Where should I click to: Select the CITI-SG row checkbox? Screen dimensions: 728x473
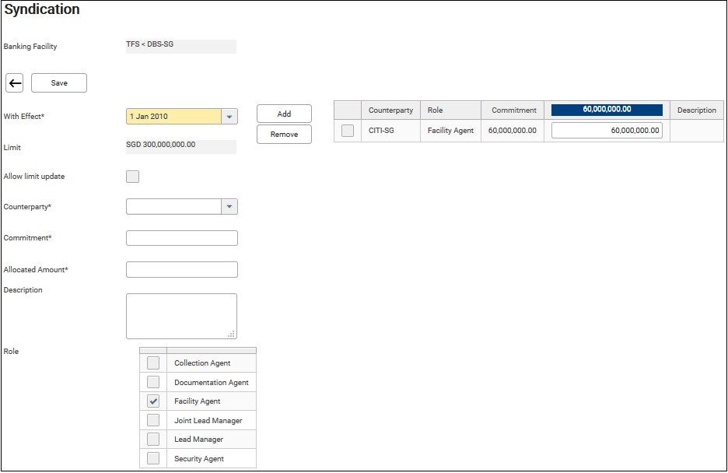348,131
